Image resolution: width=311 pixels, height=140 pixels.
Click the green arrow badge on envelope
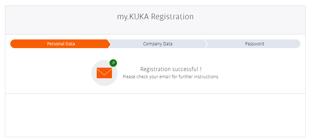coord(113,63)
